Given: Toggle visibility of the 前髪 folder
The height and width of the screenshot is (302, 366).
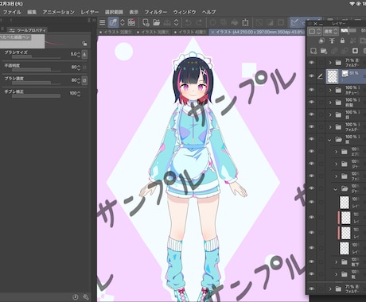Looking at the screenshot, I should click(312, 103).
